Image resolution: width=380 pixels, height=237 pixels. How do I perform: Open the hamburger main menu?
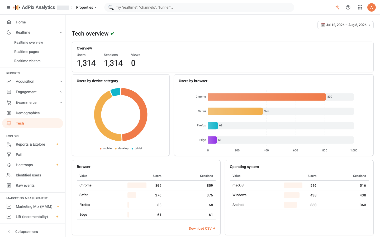[x=9, y=7]
